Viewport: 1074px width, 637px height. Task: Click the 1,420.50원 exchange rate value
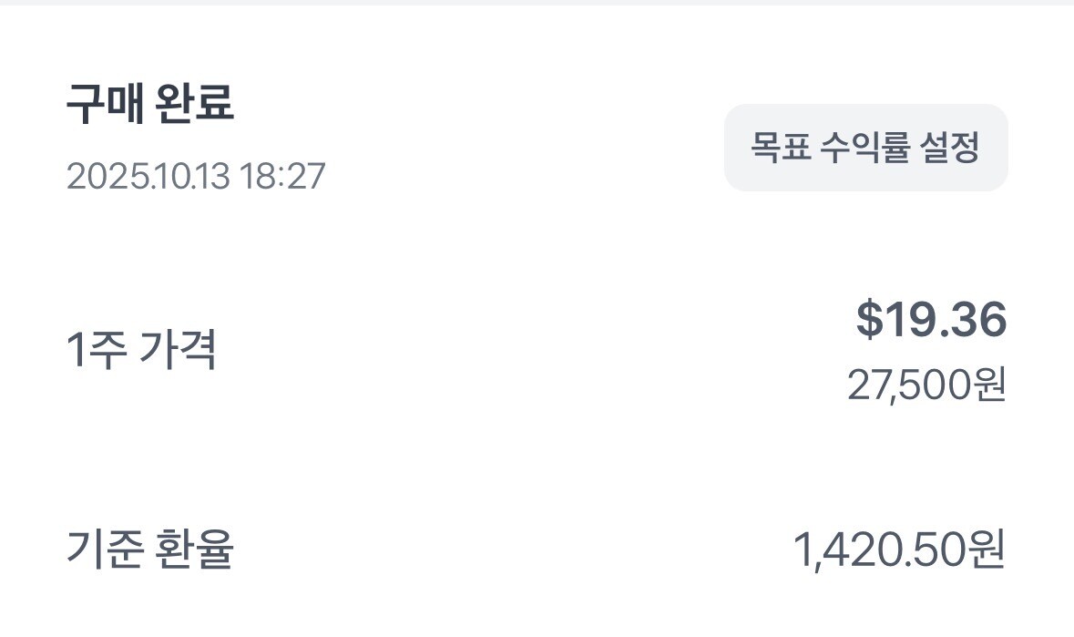tap(898, 550)
